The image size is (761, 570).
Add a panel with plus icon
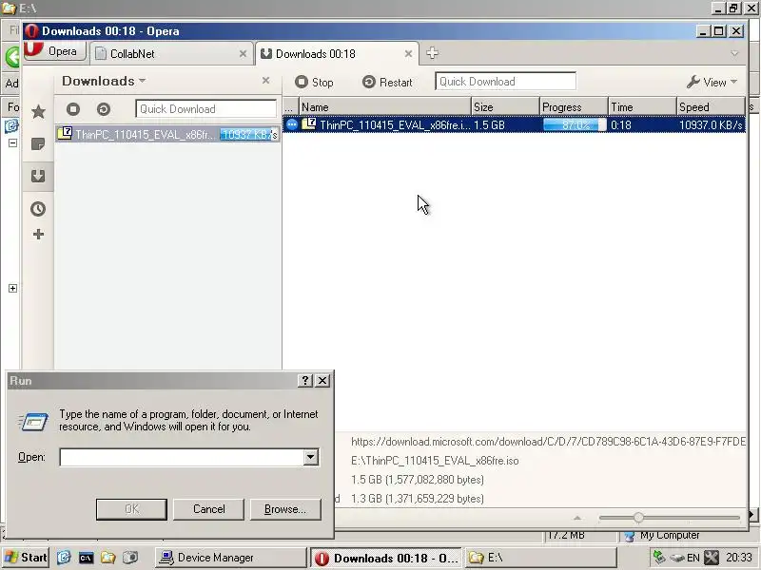(x=38, y=235)
